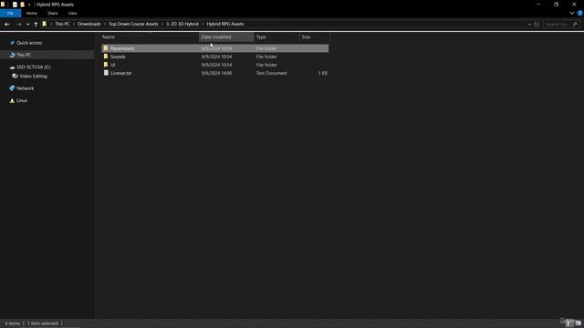Open This PC in the navigation pane

24,55
